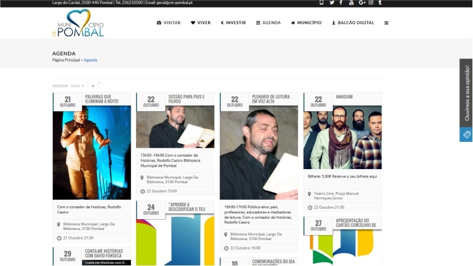Viewport: 473px width, 266px height.
Task: Open the hamburger menu icon
Action: click(387, 23)
